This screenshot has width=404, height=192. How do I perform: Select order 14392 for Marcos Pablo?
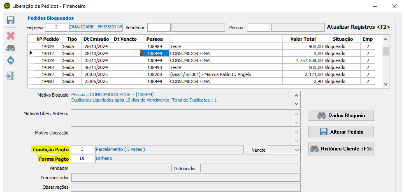pos(48,74)
